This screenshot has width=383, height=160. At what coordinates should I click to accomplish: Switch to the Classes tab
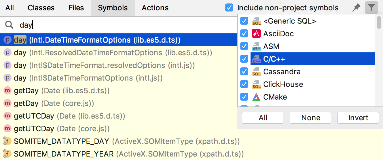(41, 8)
